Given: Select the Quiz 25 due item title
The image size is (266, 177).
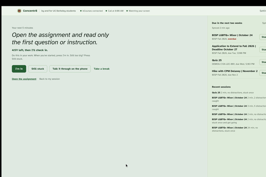Looking at the screenshot, I should (x=216, y=60).
